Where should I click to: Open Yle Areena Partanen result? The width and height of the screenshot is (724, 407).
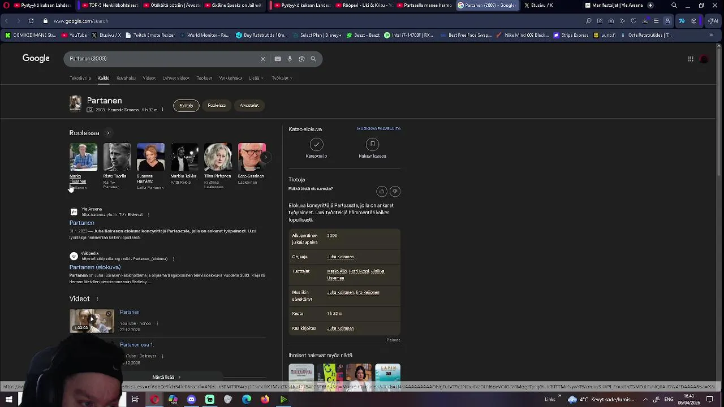coord(82,223)
